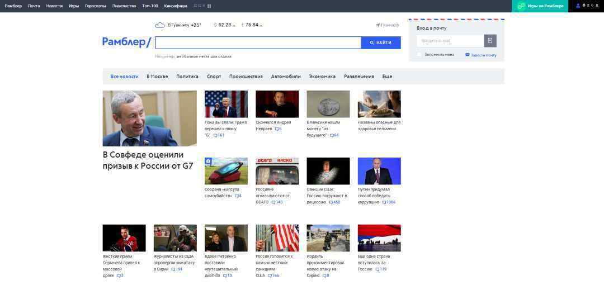Click the mail login arrow icon button
The height and width of the screenshot is (285, 604).
[x=490, y=41]
